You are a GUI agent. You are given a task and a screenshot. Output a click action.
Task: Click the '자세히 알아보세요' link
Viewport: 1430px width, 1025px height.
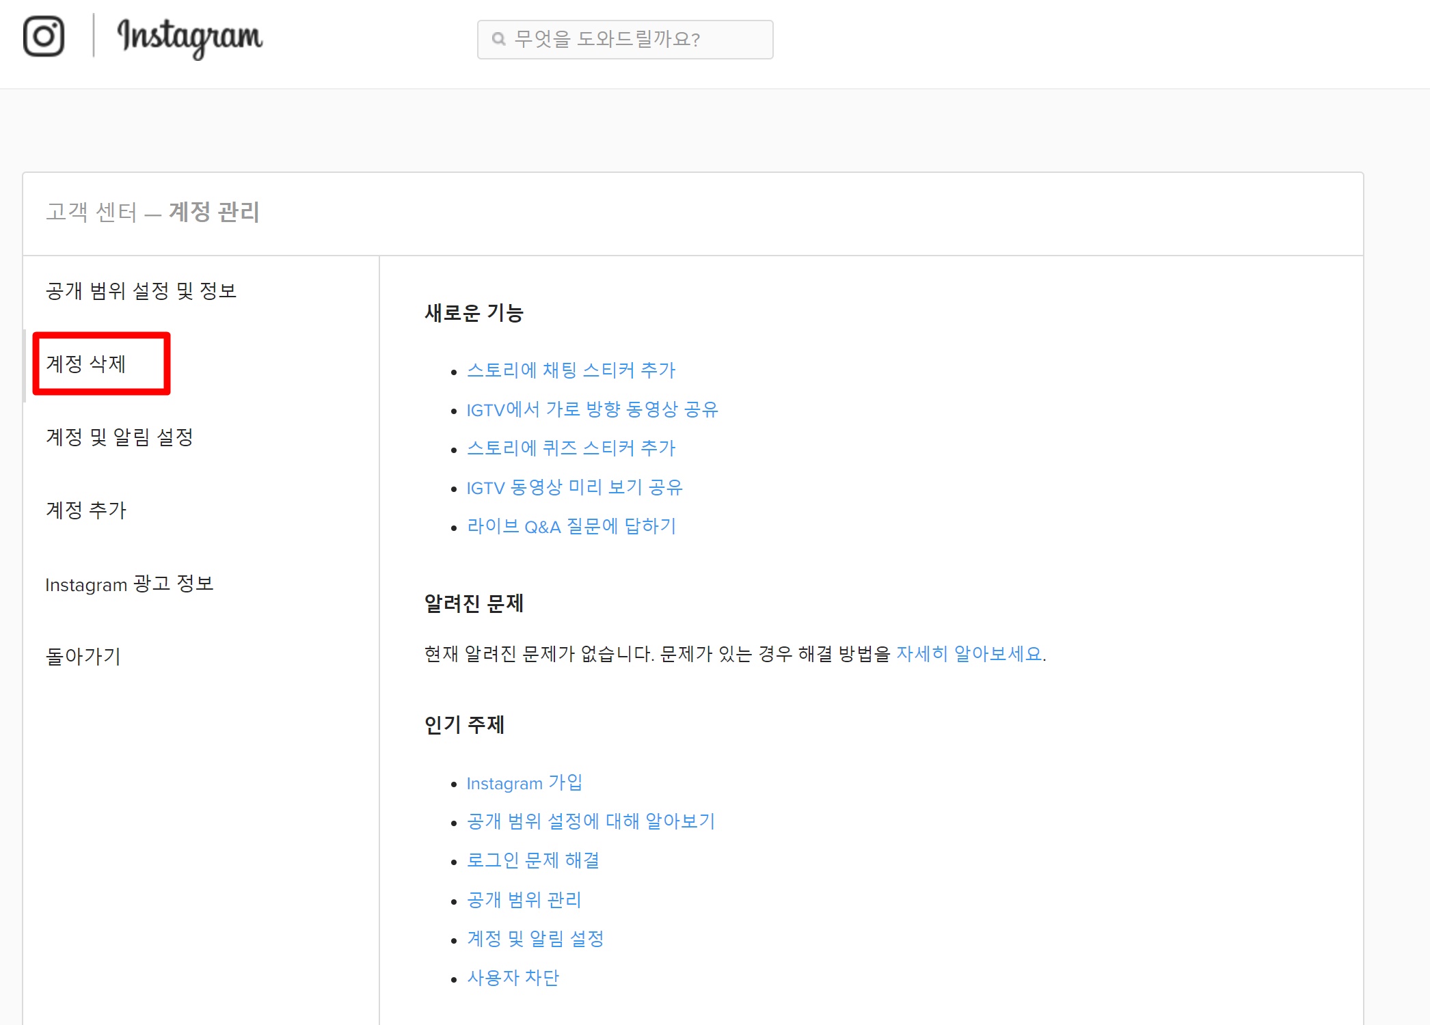[x=969, y=654]
